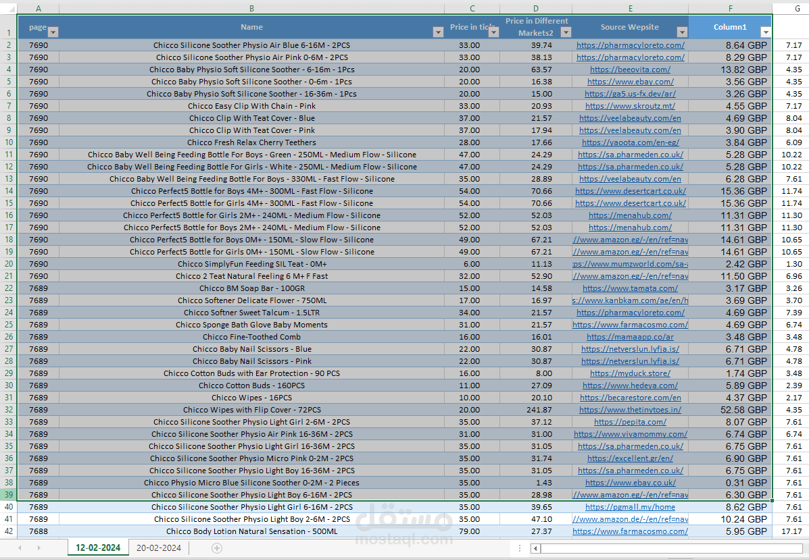
Task: Add a new sheet with the plus icon
Action: pos(217,548)
